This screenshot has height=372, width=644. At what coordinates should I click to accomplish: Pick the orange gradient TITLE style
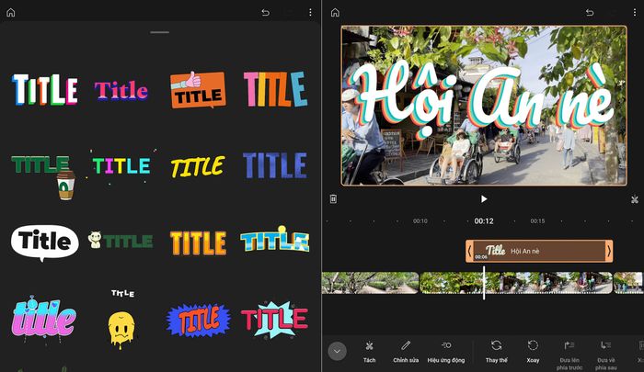(x=198, y=242)
